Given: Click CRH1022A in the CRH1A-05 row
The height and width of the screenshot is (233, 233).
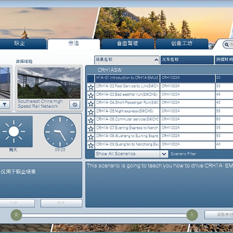Looking at the screenshot, I should (x=170, y=111).
